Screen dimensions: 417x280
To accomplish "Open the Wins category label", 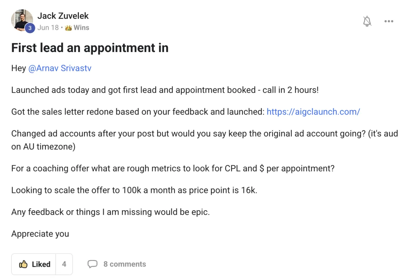I will tap(81, 28).
